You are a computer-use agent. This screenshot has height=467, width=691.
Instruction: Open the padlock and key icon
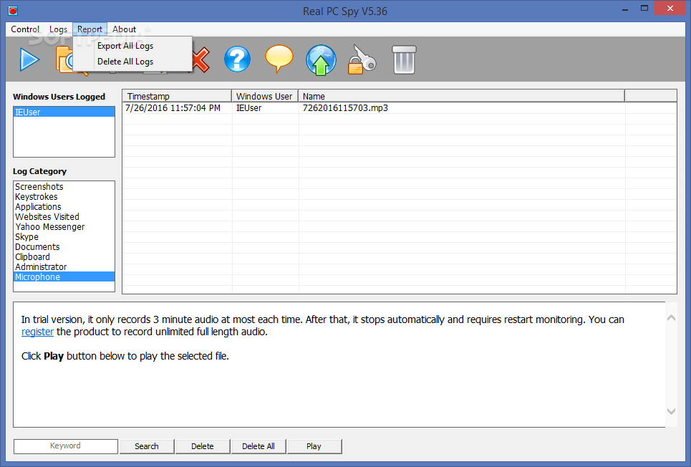click(362, 59)
